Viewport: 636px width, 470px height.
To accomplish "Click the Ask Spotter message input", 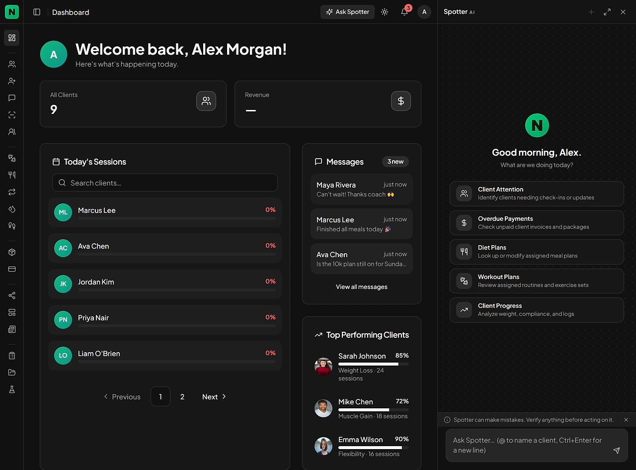I will tap(530, 445).
